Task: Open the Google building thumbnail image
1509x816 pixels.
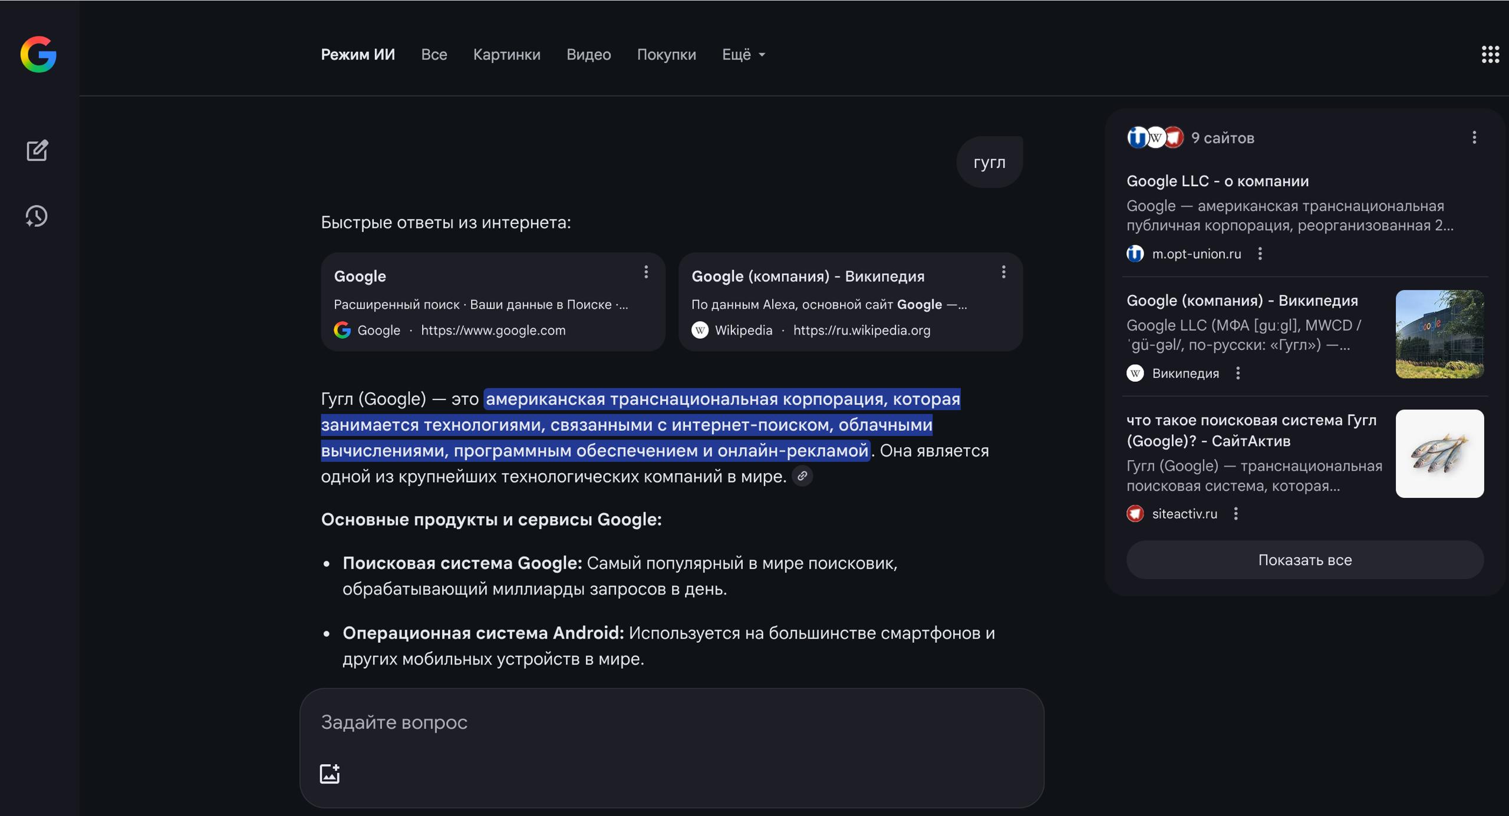Action: pos(1439,334)
